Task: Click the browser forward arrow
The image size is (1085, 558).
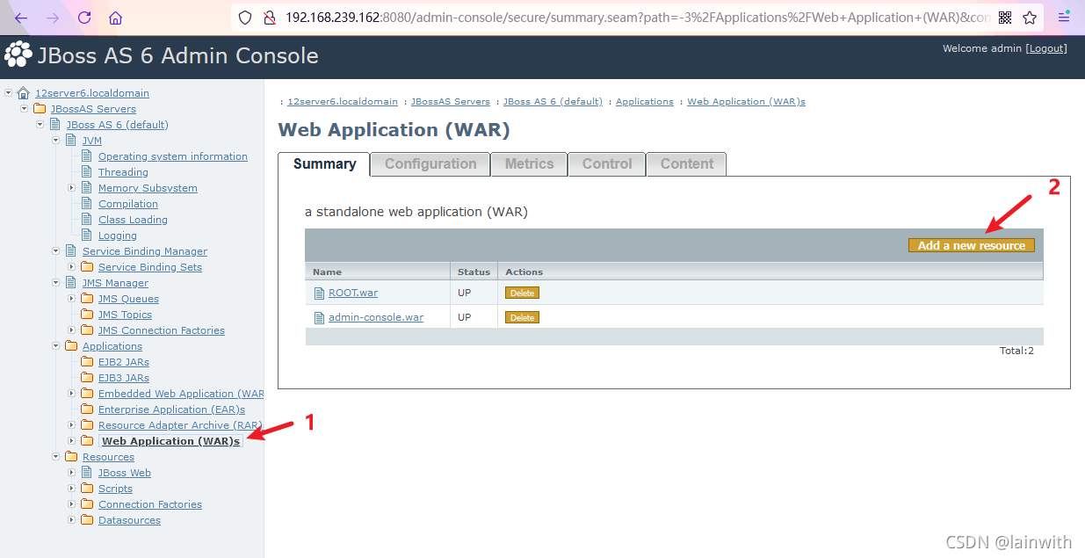Action: coord(53,18)
